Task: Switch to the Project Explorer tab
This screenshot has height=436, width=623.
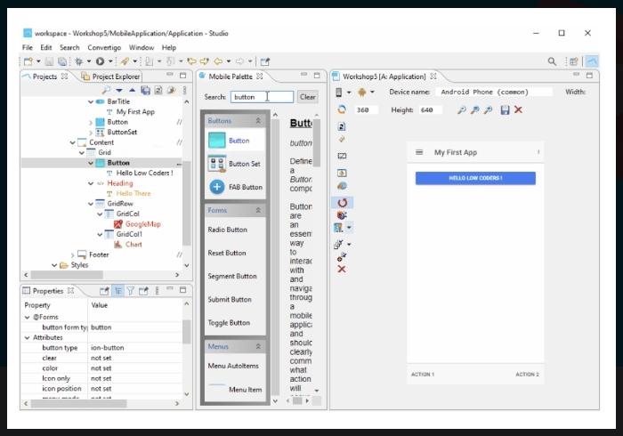Action: pyautogui.click(x=116, y=77)
